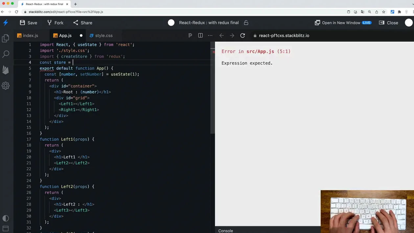
Task: Click the Prettier format icon
Action: click(x=190, y=35)
